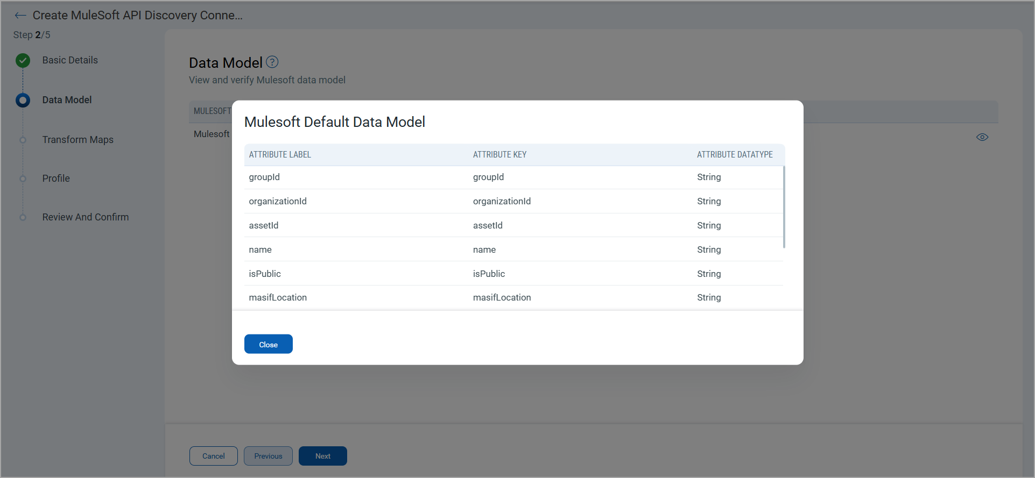Click the View and verify Mulesoft data model text
The image size is (1035, 478).
click(267, 80)
